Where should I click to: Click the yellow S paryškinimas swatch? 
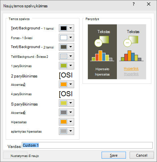coord(63,103)
